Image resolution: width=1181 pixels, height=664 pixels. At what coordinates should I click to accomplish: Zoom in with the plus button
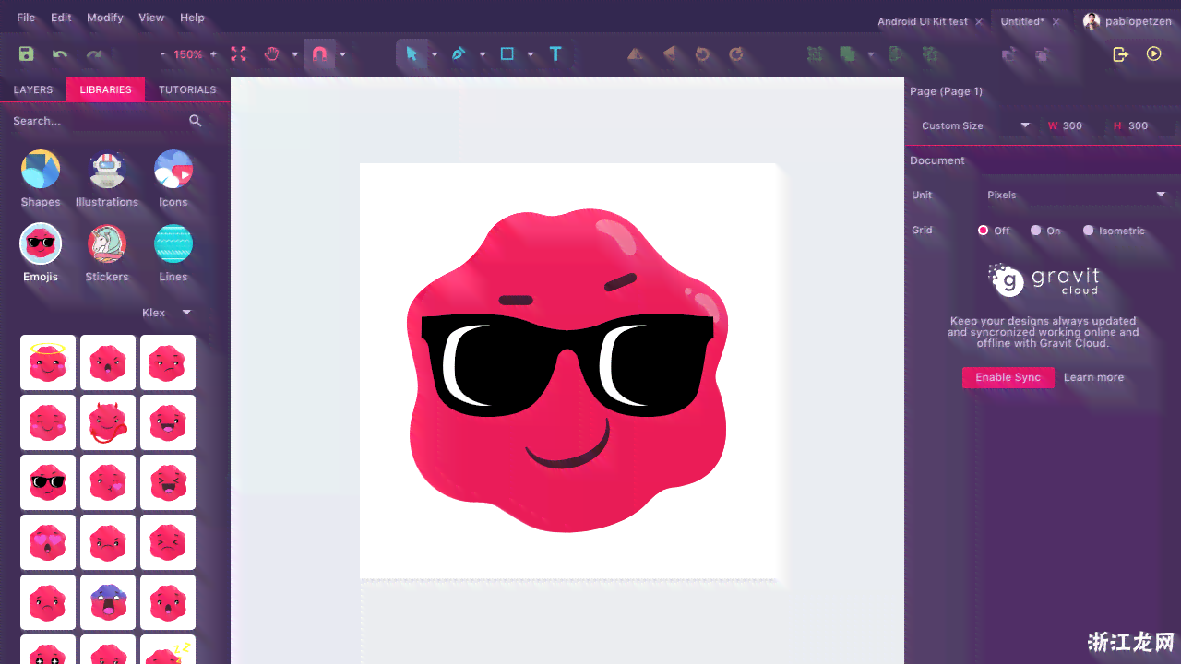(213, 54)
